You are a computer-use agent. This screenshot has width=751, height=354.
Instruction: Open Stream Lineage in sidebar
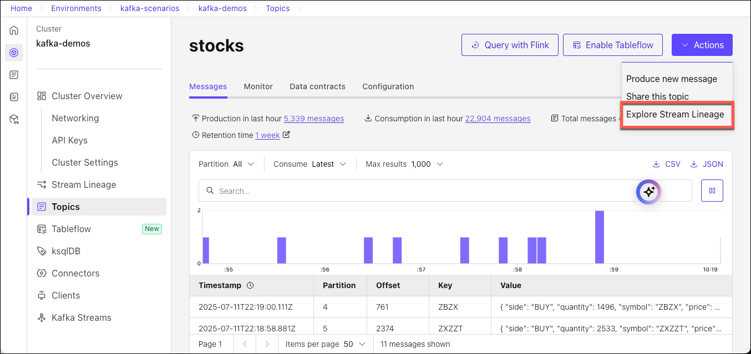pyautogui.click(x=83, y=184)
